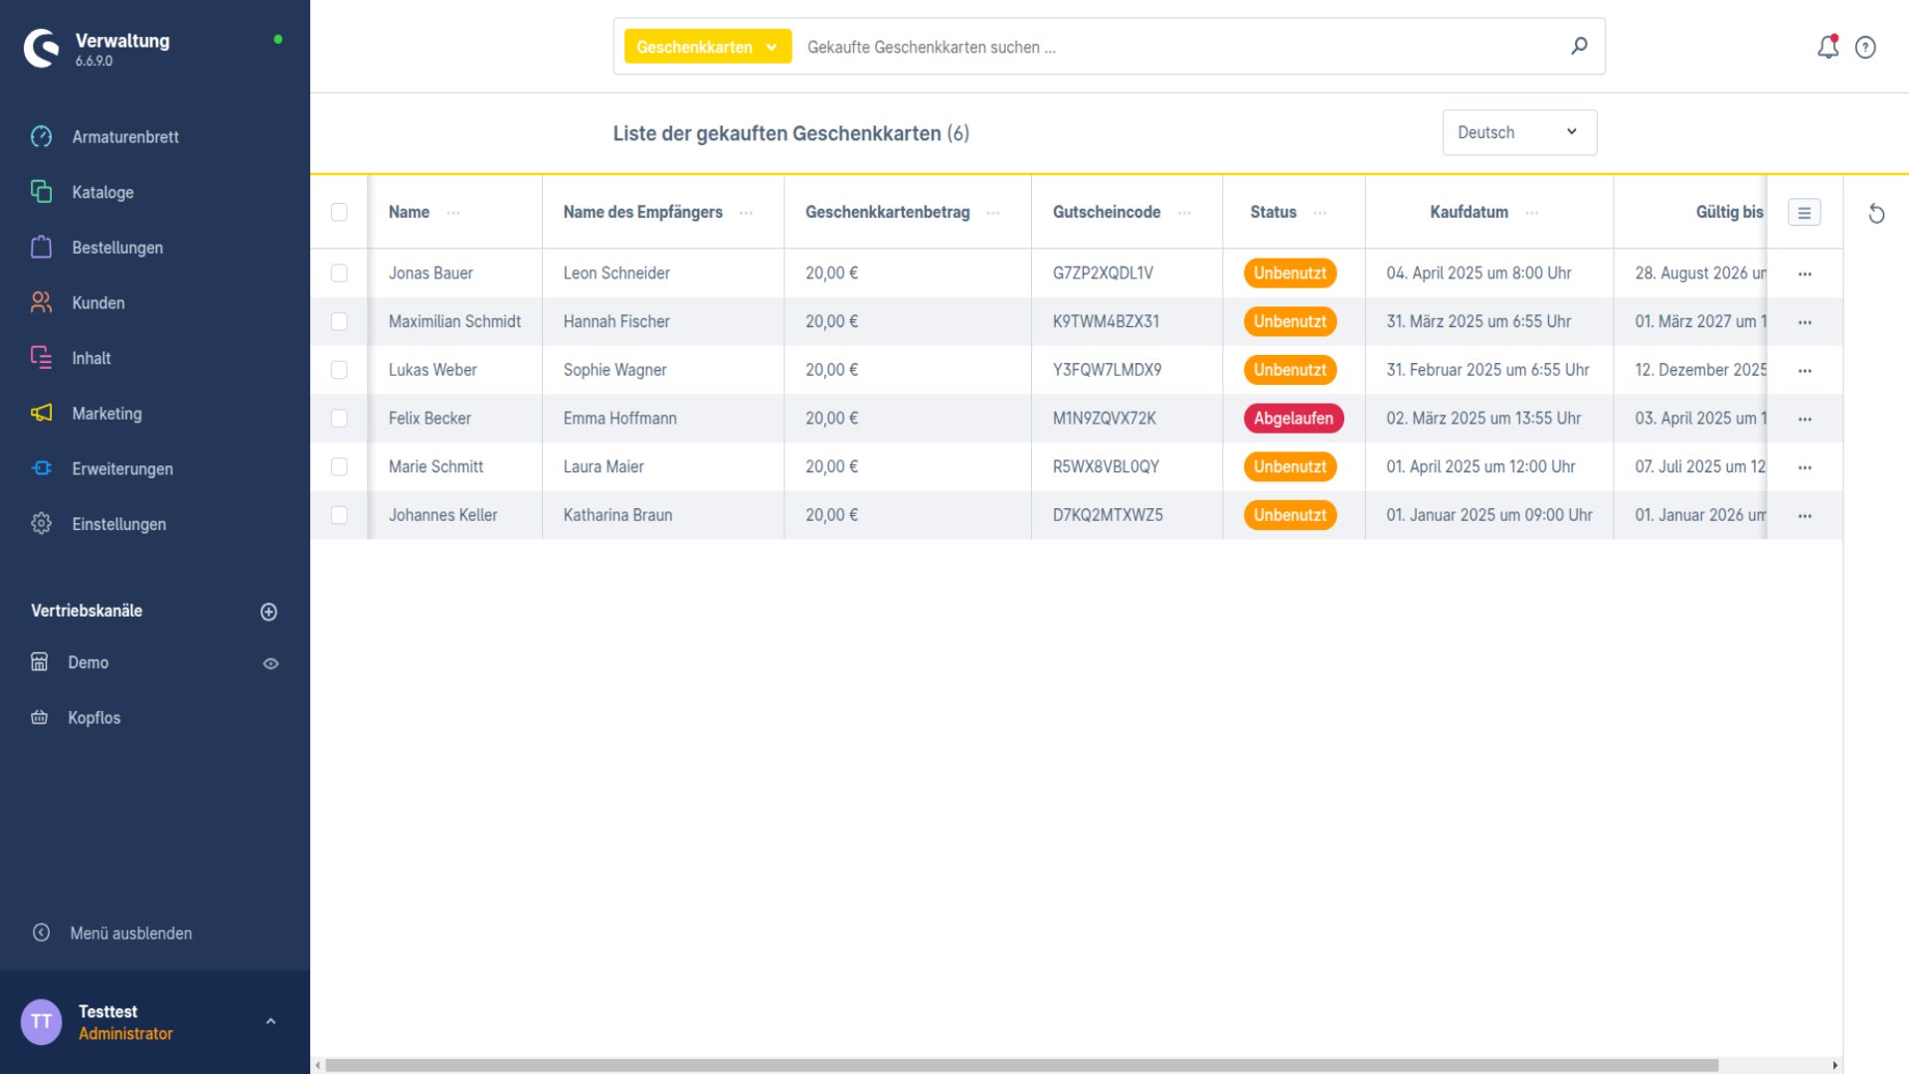
Task: Click the Demo storefront icon
Action: [40, 662]
